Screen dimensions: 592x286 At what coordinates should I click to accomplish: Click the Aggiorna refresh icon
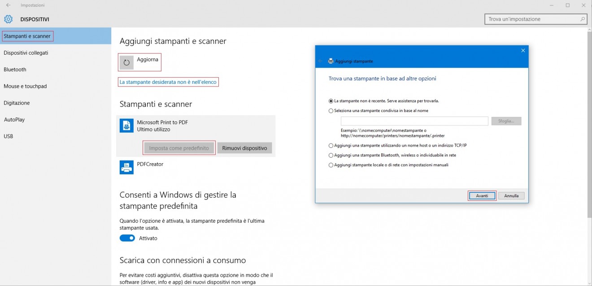tap(126, 63)
